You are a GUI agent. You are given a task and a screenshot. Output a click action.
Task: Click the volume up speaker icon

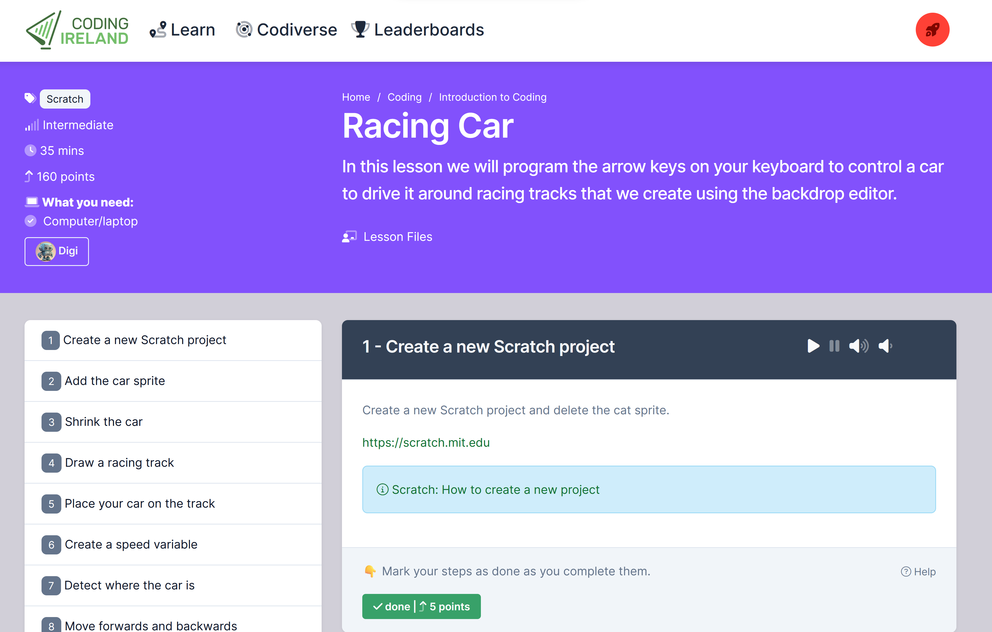coord(858,346)
